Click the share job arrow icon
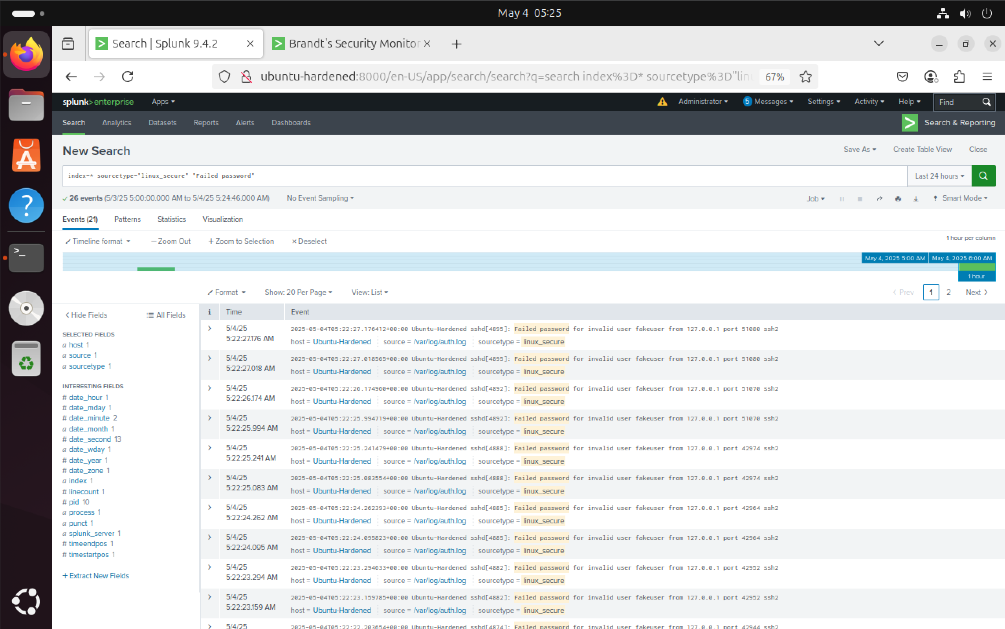Viewport: 1005px width, 629px height. pyautogui.click(x=879, y=199)
